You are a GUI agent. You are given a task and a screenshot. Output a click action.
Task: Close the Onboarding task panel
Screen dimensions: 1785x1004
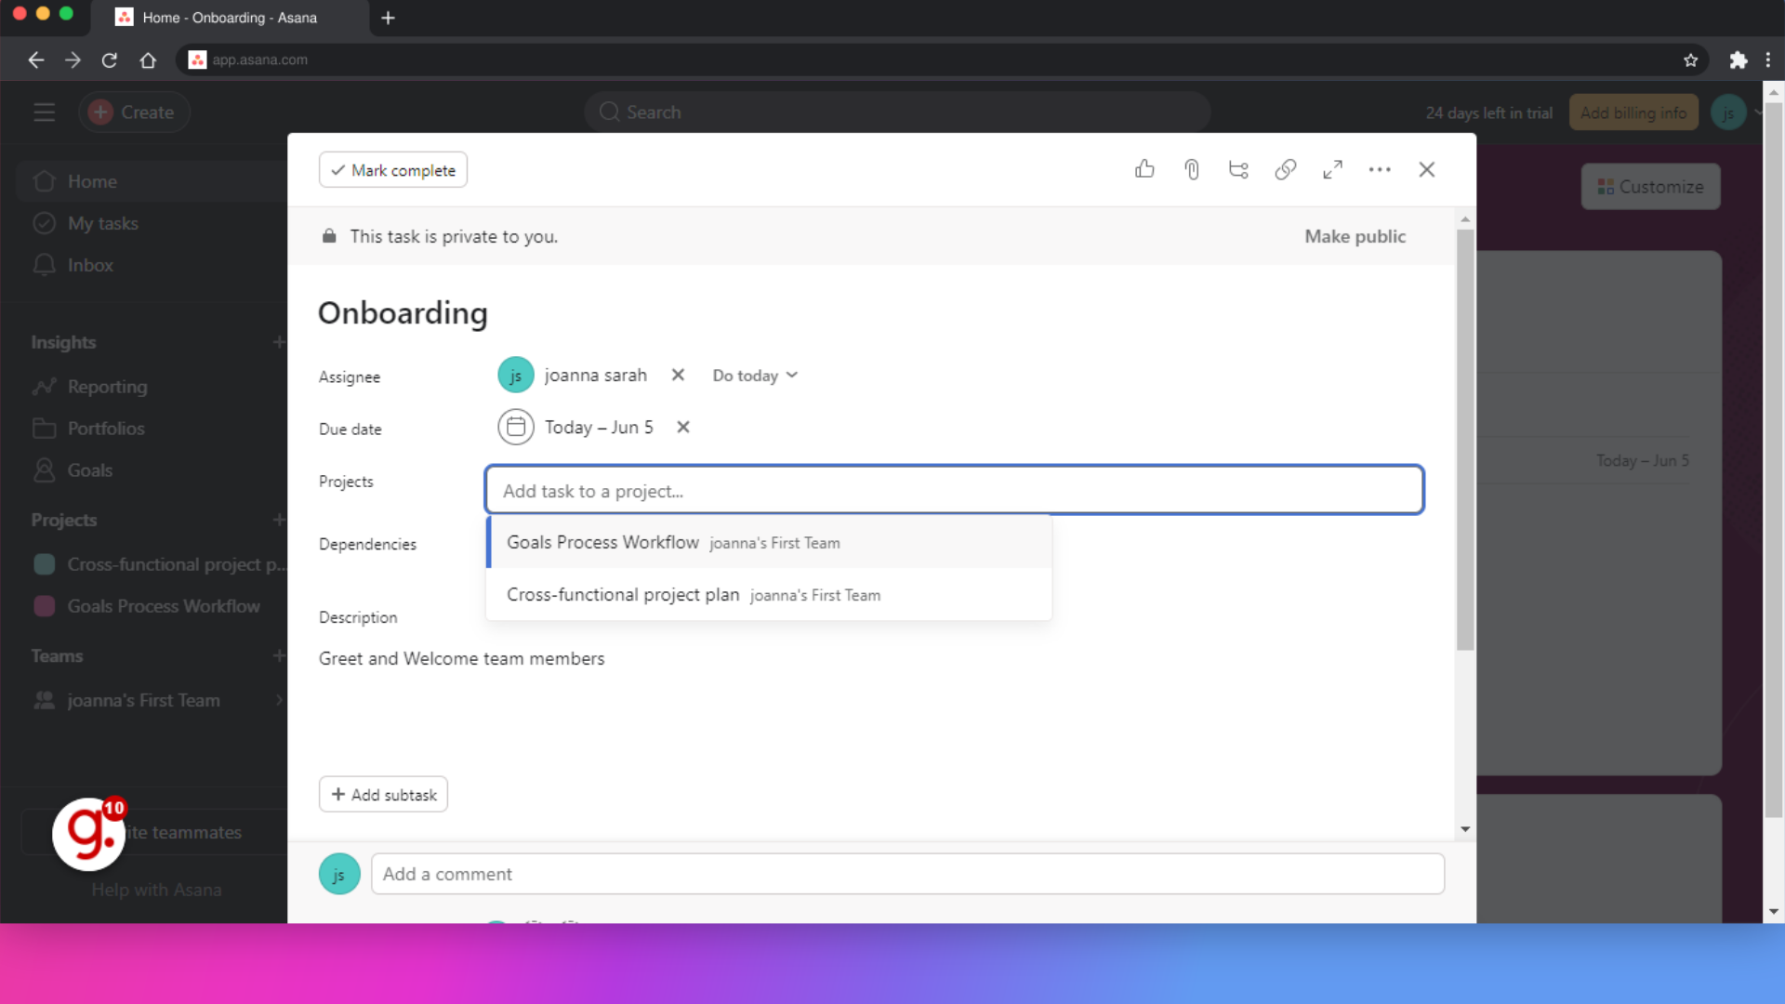point(1426,169)
